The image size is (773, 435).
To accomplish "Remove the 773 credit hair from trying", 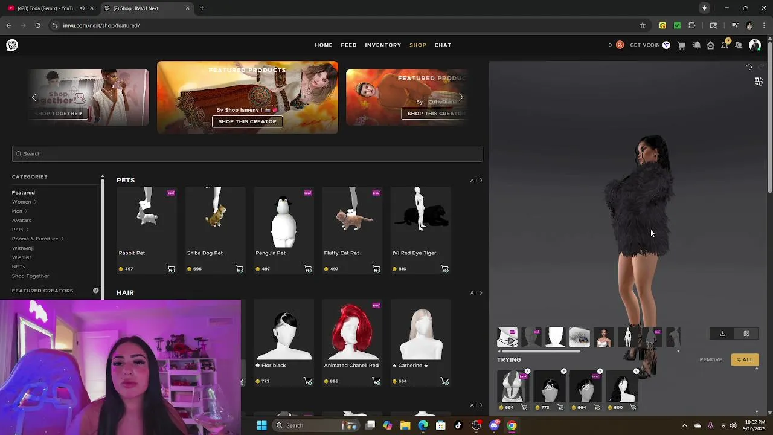I will (x=563, y=371).
